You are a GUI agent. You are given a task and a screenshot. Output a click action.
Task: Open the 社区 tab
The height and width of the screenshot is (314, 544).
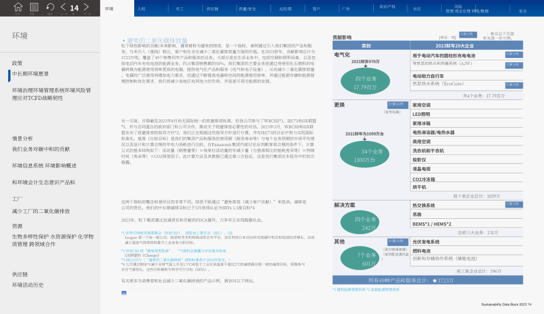[x=417, y=9]
